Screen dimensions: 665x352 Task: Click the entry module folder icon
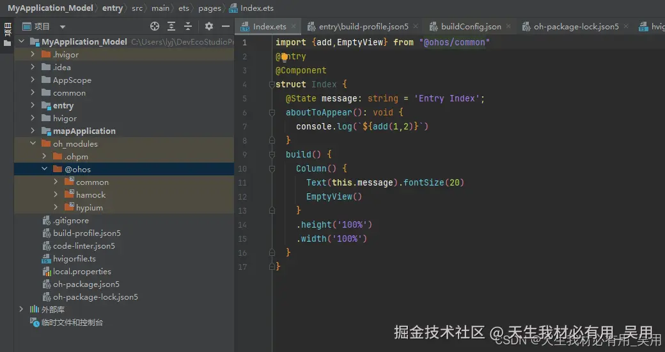[x=46, y=105]
